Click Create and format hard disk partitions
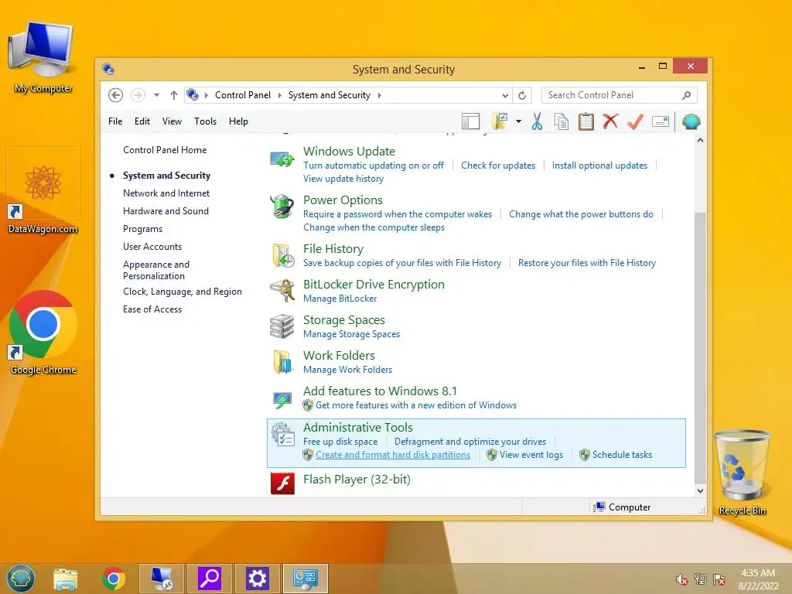The width and height of the screenshot is (792, 594). (x=393, y=455)
